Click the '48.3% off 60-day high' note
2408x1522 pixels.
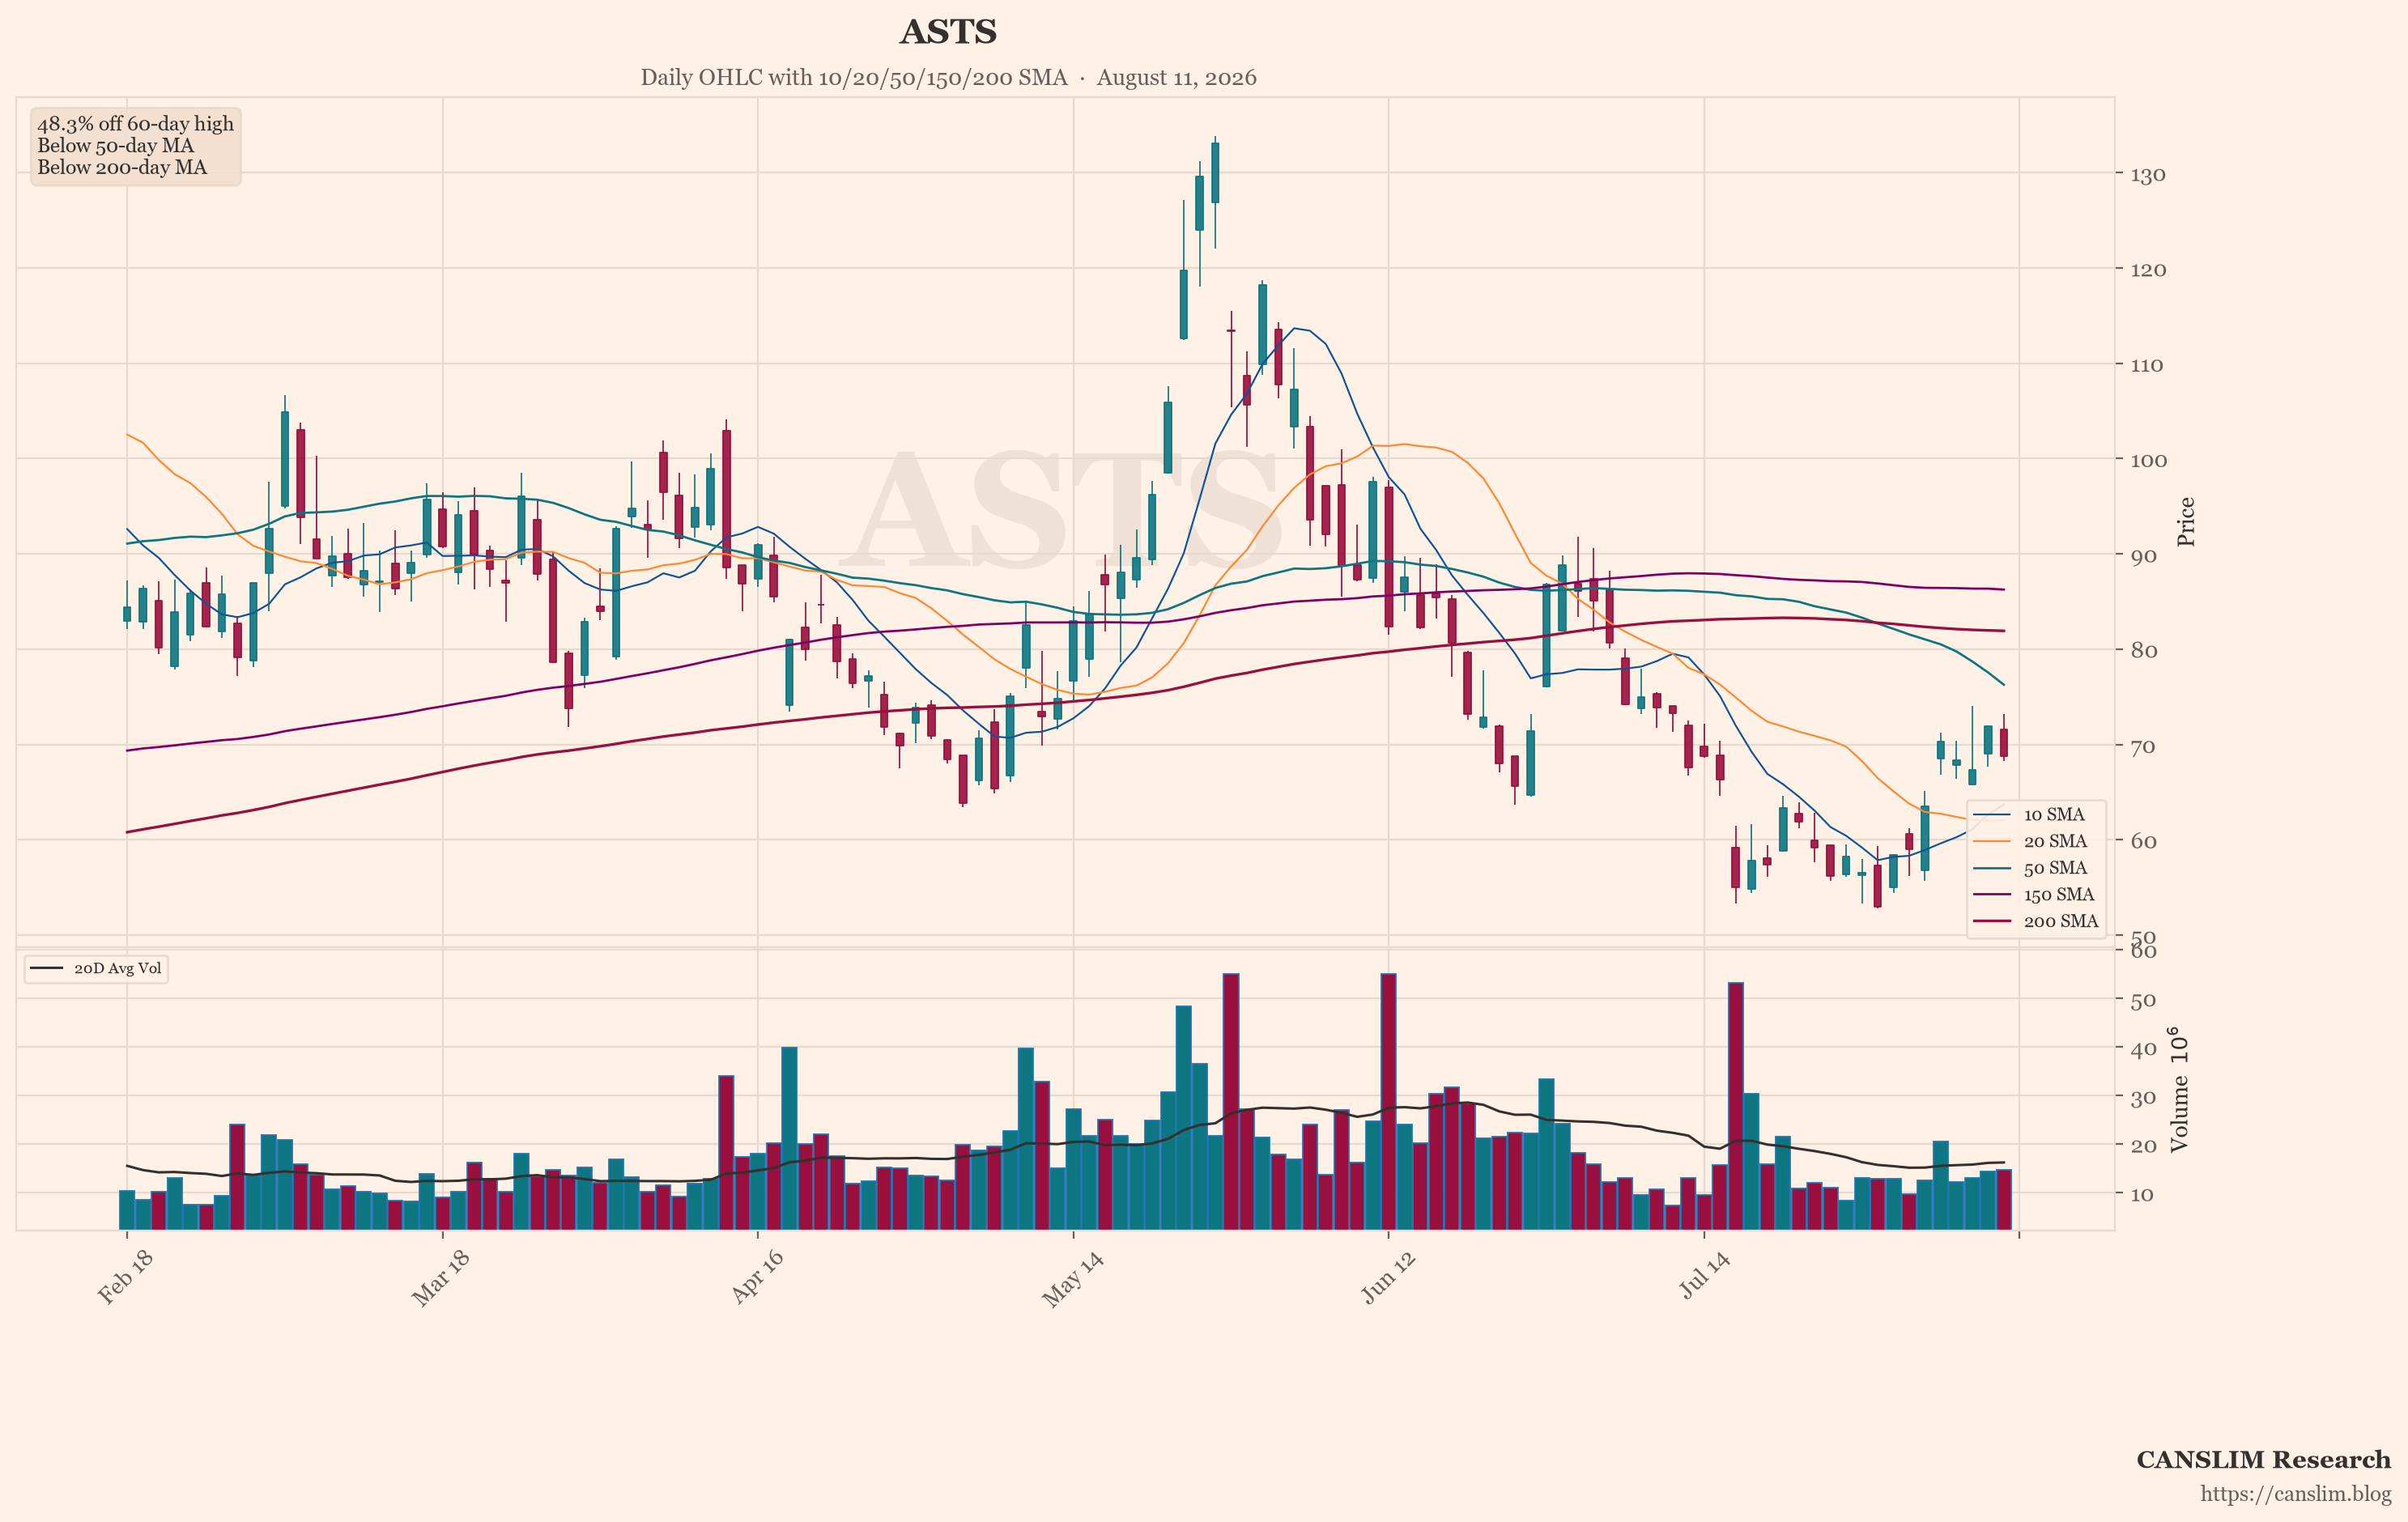[x=135, y=123]
